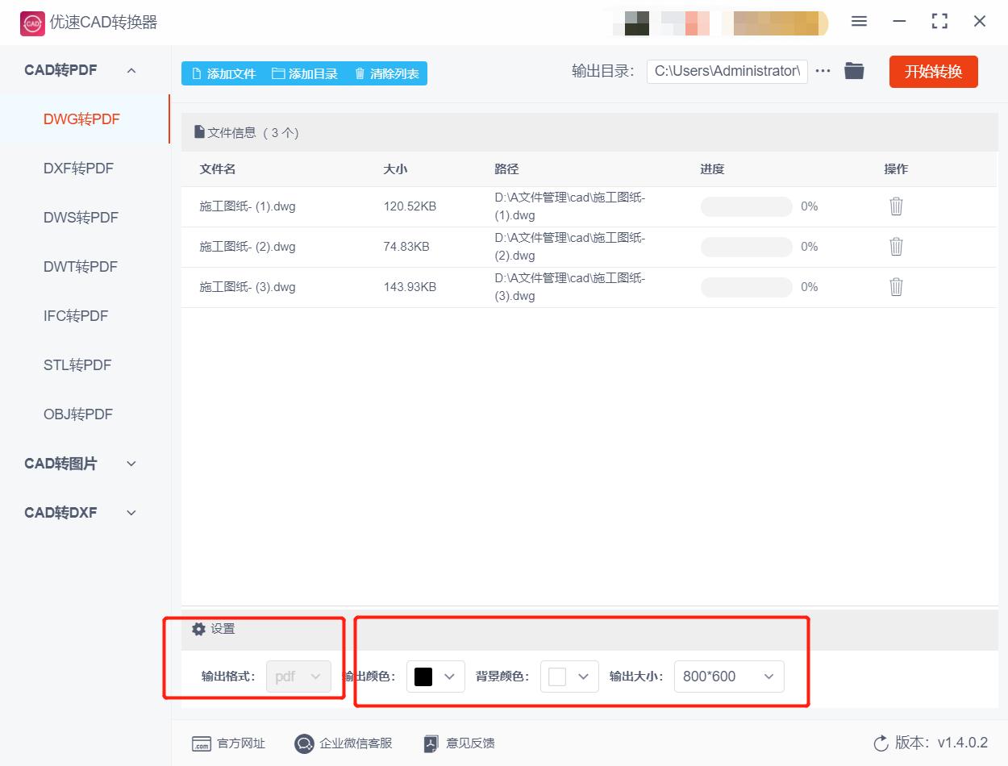
Task: Open the black 输出颜色 color swatch
Action: [435, 676]
